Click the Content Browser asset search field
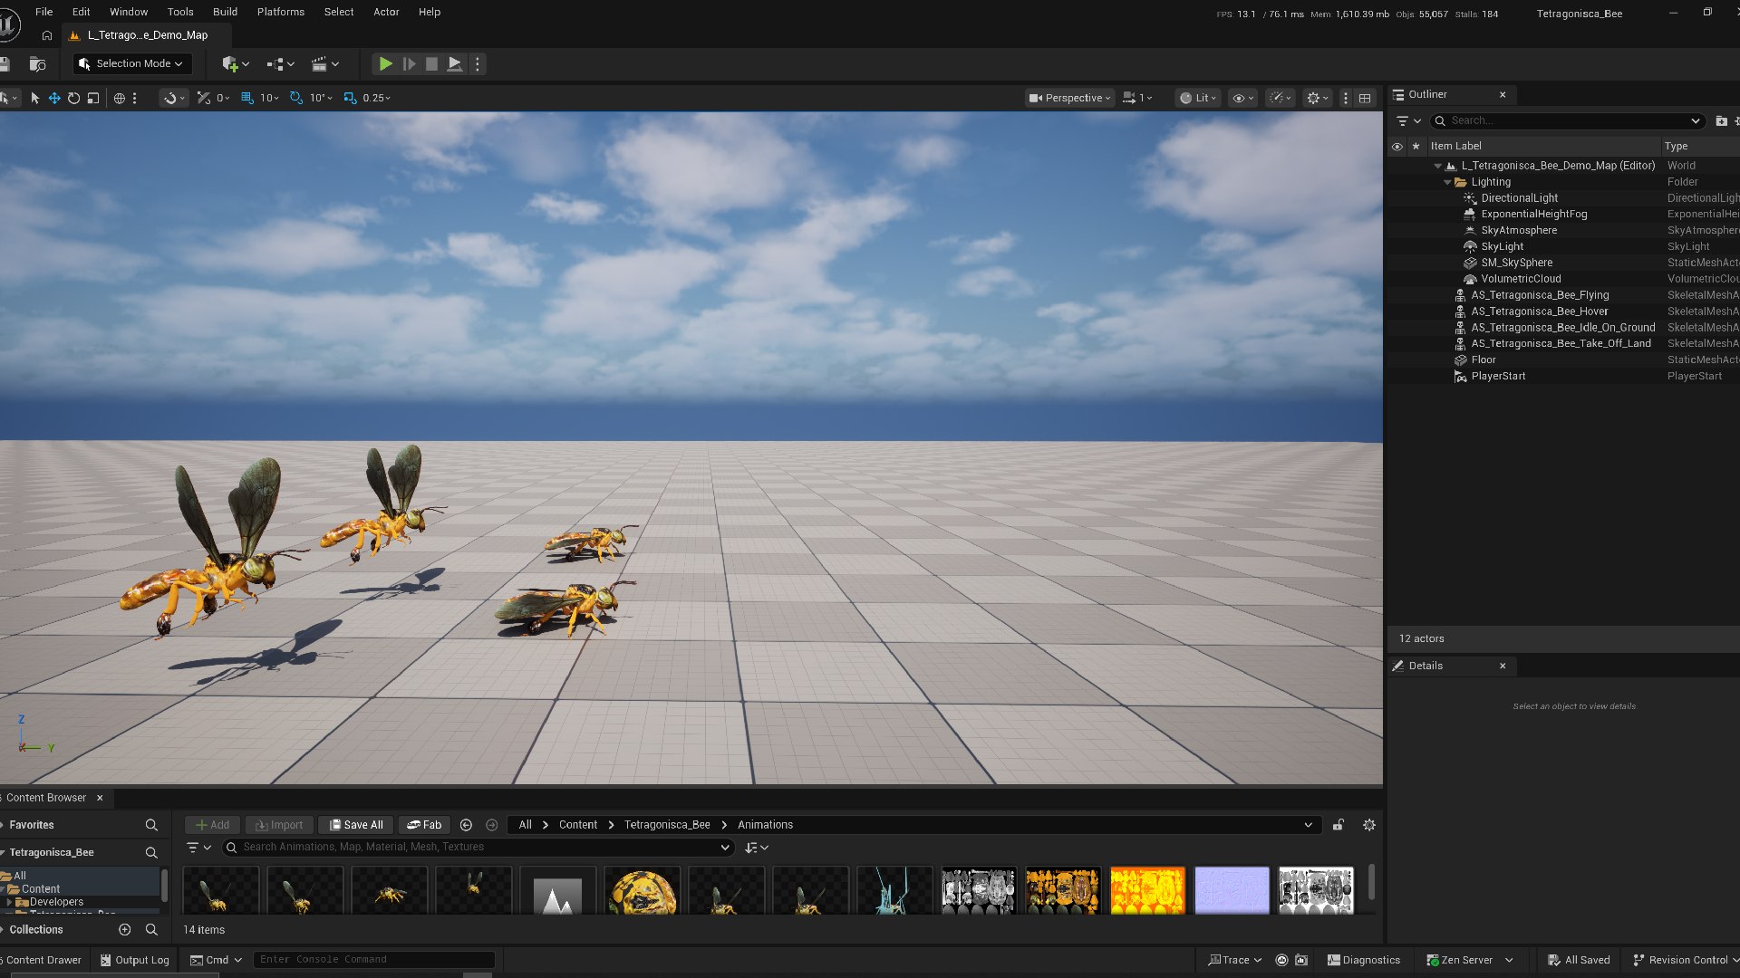 tap(478, 848)
